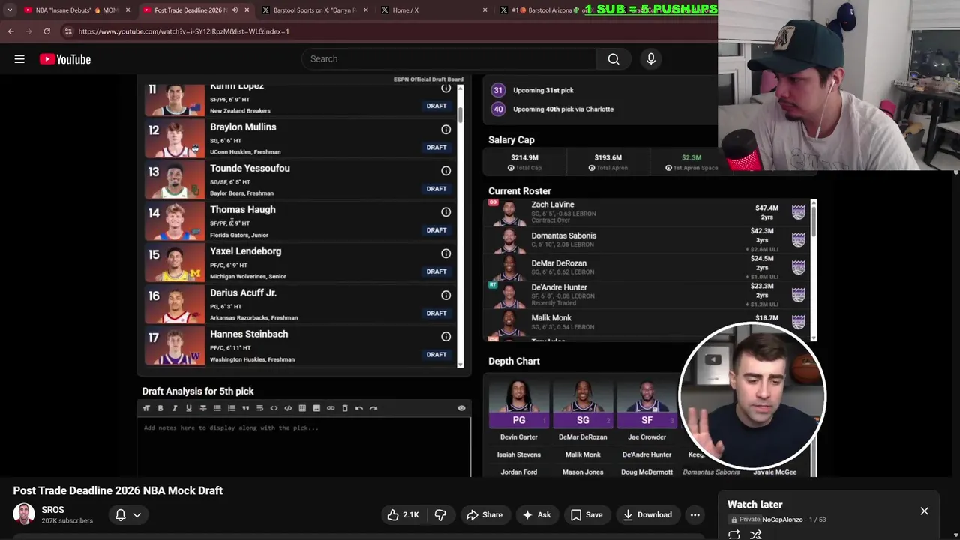Insert a blockquote in the editor
The width and height of the screenshot is (960, 540).
(246, 408)
